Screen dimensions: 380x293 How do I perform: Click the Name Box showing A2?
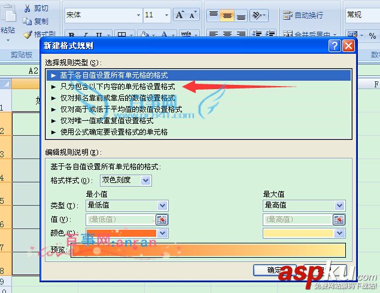pos(20,71)
